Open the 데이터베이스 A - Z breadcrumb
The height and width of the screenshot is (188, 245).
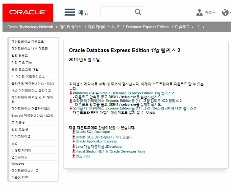[x=104, y=27]
